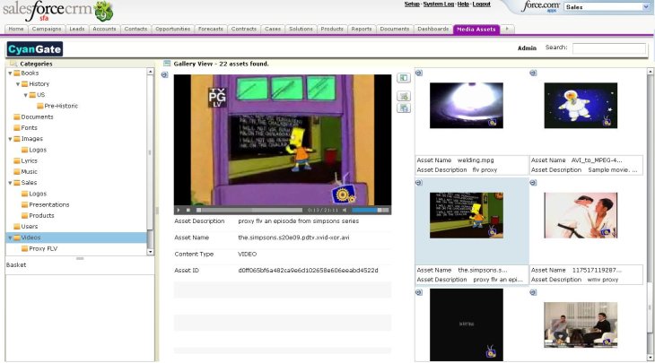Click the Salesforce CRM logo
Viewport: 655px width, 363px height.
point(57,11)
